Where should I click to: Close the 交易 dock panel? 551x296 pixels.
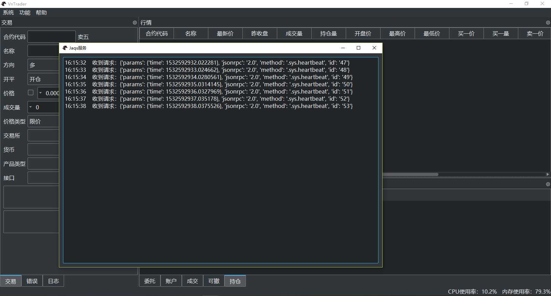(135, 23)
